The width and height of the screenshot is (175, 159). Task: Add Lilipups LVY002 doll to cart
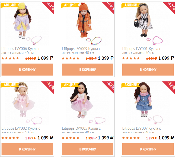(27, 149)
